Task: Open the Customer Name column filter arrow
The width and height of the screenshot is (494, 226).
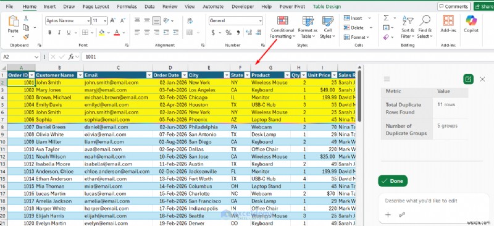Action: coord(80,75)
